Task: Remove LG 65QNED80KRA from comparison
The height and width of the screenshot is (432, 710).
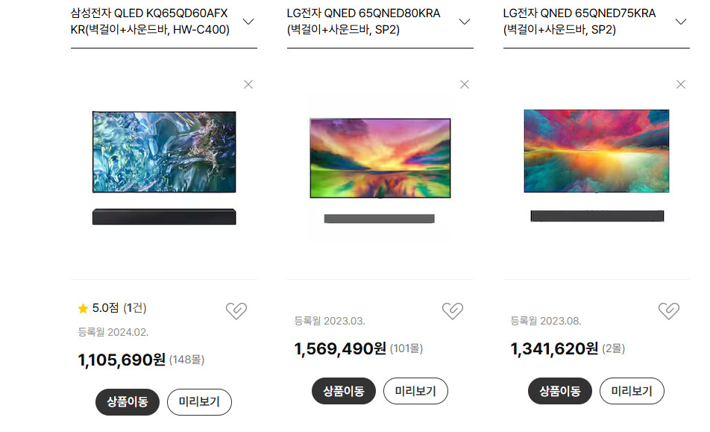Action: coord(465,84)
